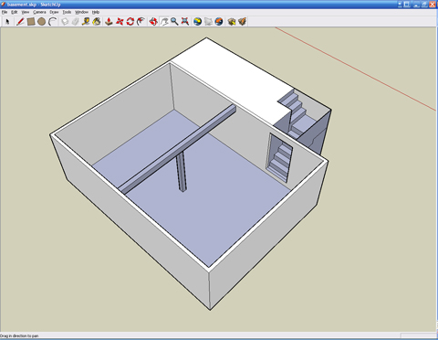438x340 pixels.
Task: Click the Share Model box icon
Action: [x=243, y=22]
